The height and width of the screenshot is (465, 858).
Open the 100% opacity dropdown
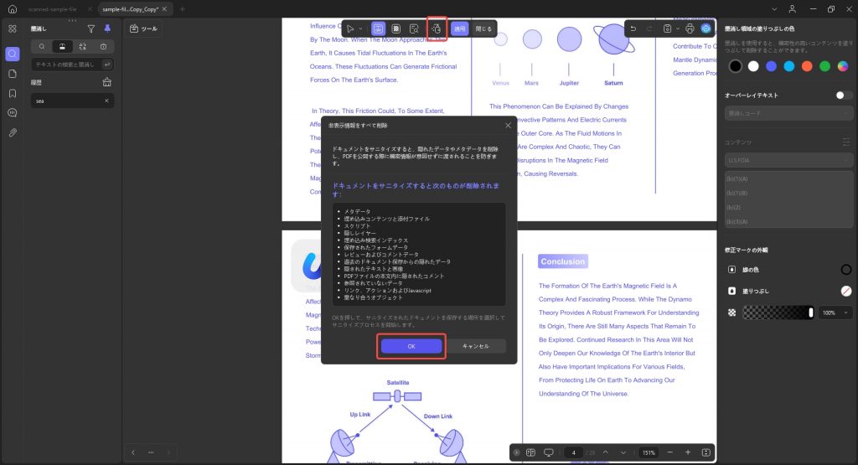coord(835,313)
